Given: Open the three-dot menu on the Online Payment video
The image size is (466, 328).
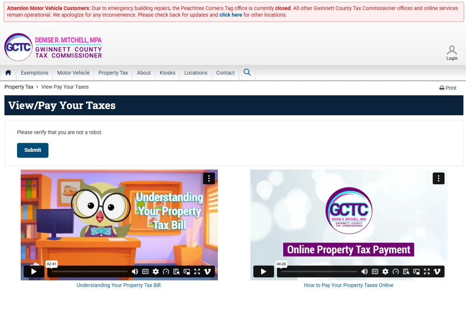Looking at the screenshot, I should [x=439, y=178].
